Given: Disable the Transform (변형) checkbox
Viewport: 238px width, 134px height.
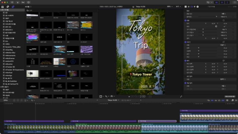Looking at the screenshot, I should (185, 20).
